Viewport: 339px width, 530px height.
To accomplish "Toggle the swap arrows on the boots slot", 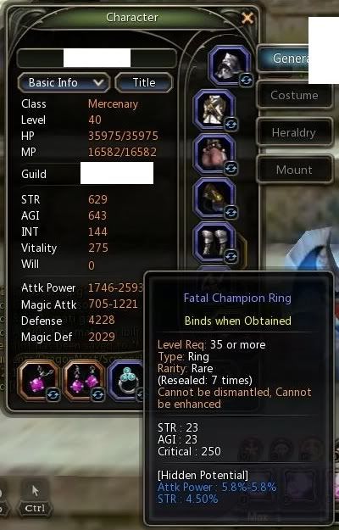I will click(231, 256).
